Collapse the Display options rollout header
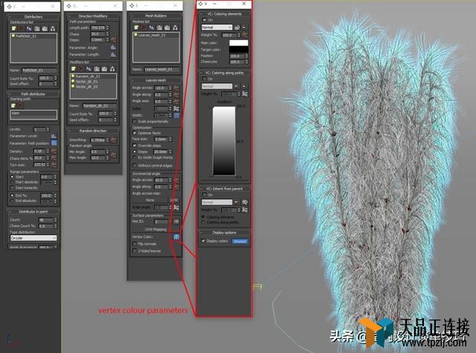Viewport: 476px width, 353px height. click(x=224, y=233)
